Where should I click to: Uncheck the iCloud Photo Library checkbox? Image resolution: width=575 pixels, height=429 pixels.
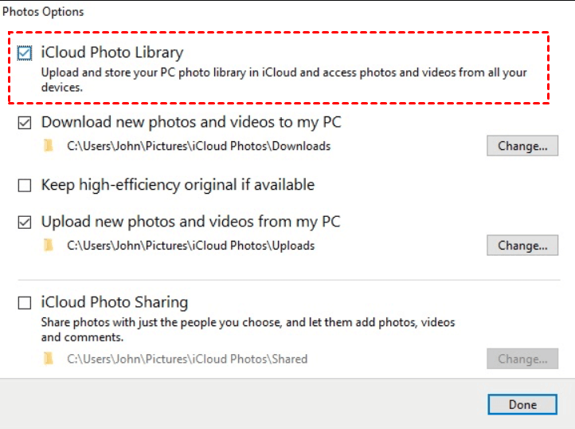[x=25, y=53]
